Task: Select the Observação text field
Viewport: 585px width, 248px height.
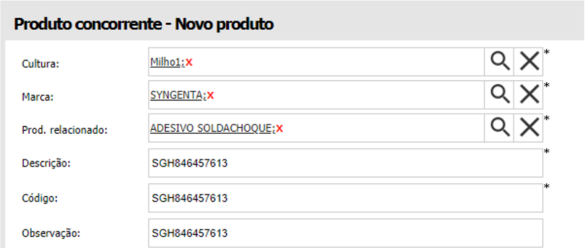Action: pyautogui.click(x=345, y=233)
